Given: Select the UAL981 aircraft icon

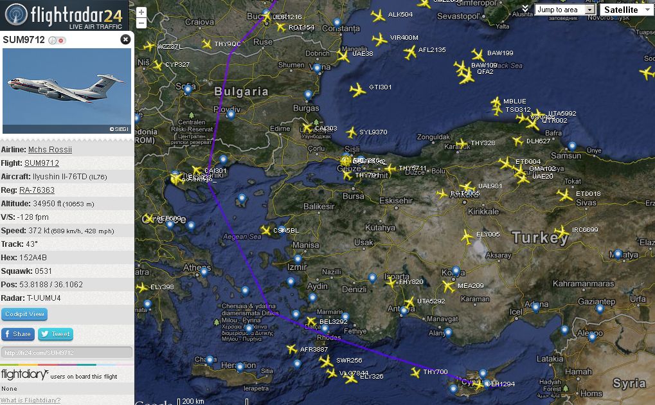Looking at the screenshot, I should [x=467, y=187].
